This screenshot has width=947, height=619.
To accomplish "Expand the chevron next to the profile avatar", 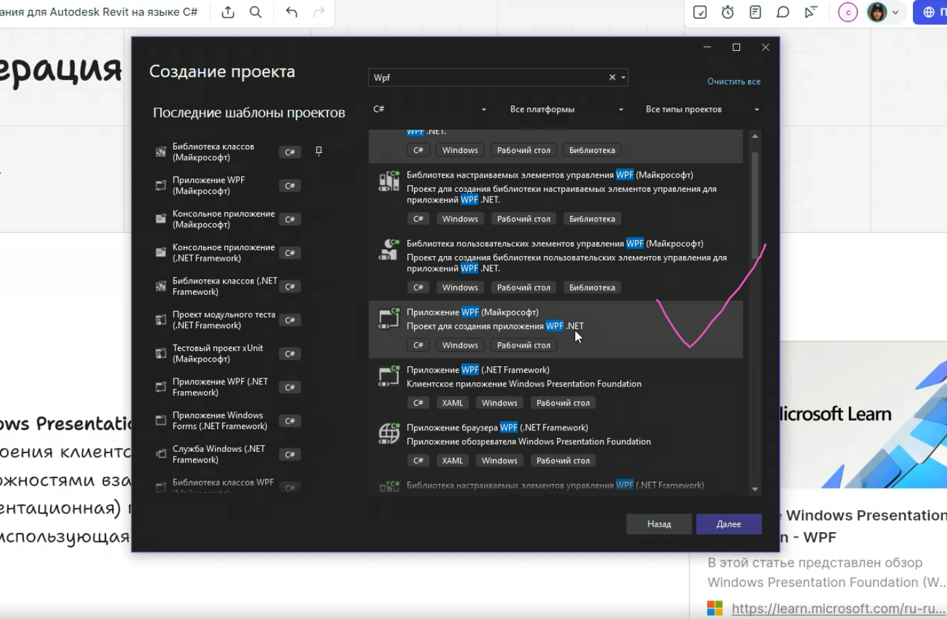I will 896,12.
